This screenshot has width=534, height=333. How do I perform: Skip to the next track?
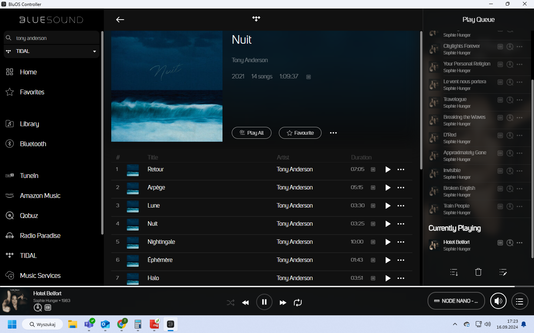pyautogui.click(x=283, y=303)
